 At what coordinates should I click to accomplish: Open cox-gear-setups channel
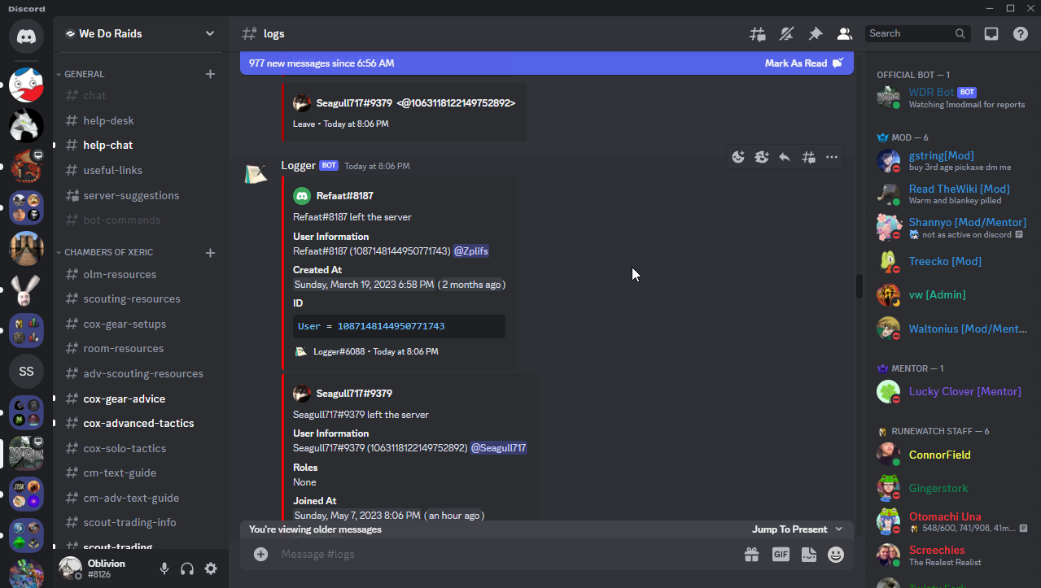(x=140, y=324)
